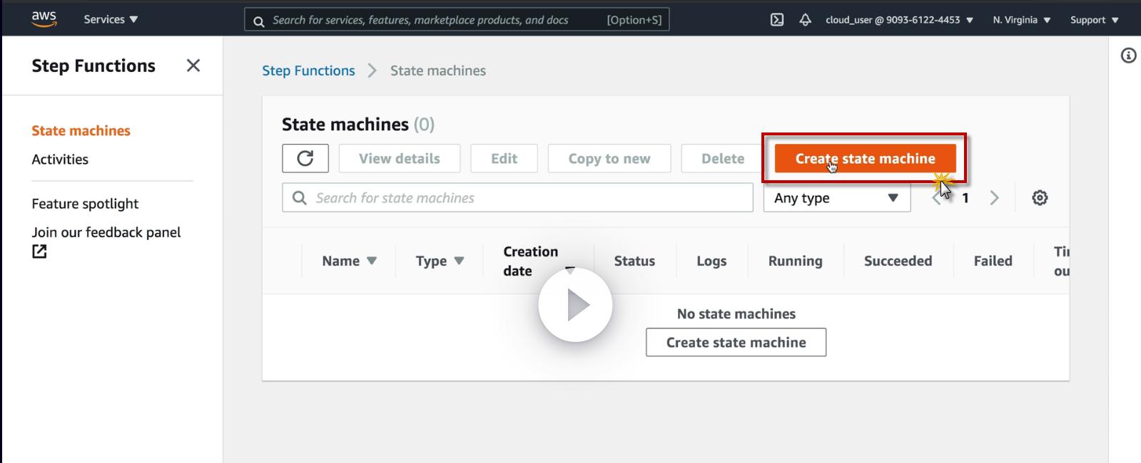This screenshot has width=1141, height=463.
Task: Select Activities in the sidebar
Action: [60, 160]
